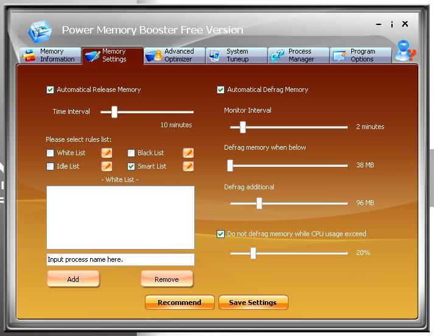Switch to the Memory Information tab
Screen dimensions: 434x336
51,55
